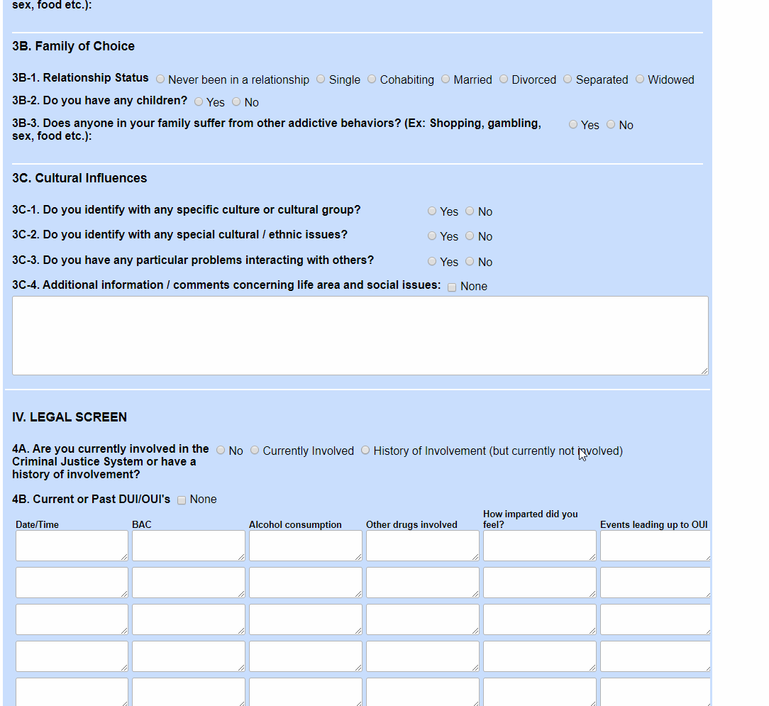Select No for Criminal Justice System involvement
This screenshot has height=706, width=769.
[221, 450]
